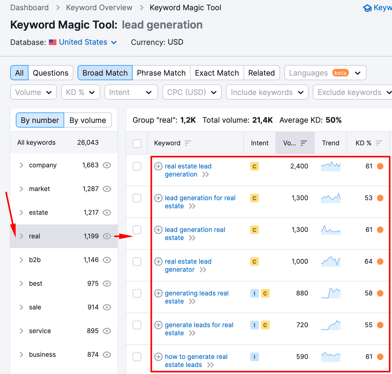Viewport: 392px width, 374px height.
Task: Toggle visibility eye for 'b2b' group
Action: 107,260
